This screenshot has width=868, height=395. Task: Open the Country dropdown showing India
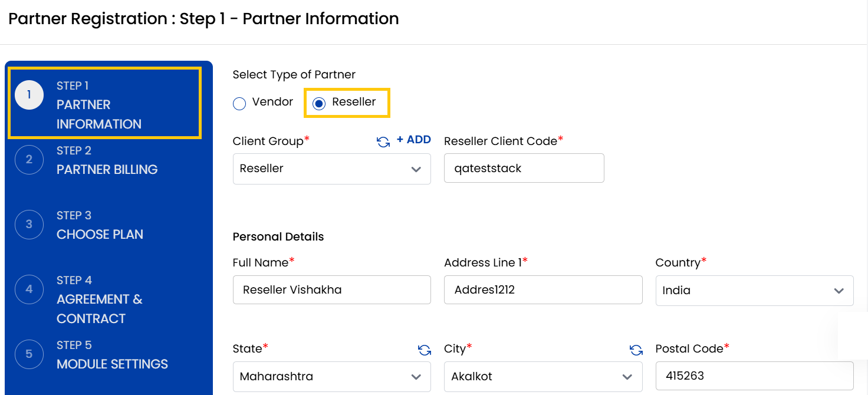(754, 290)
